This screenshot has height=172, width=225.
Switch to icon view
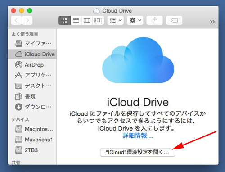(65, 20)
